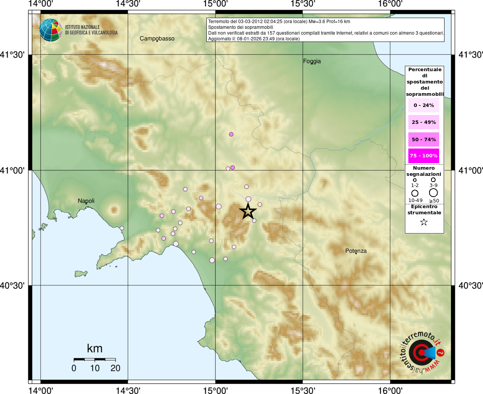Click the '20' value on scale bar
Screen dimensions: 483x394
point(115,368)
